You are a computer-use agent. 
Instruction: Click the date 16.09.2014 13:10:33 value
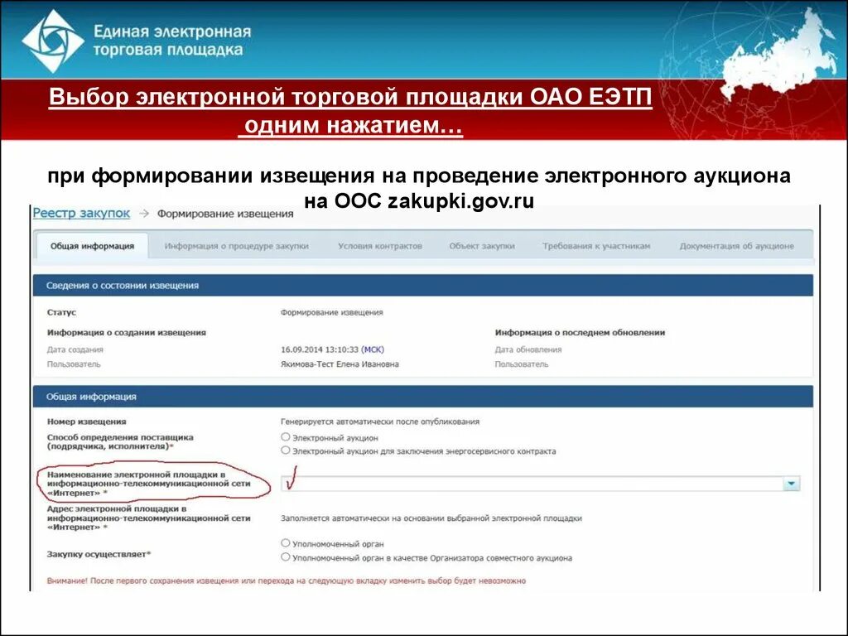pos(320,350)
